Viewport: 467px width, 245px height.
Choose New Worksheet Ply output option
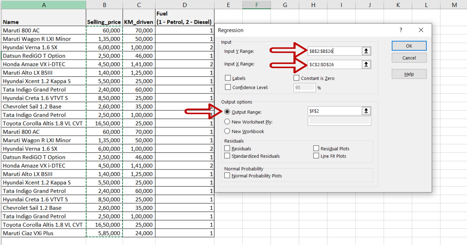227,122
